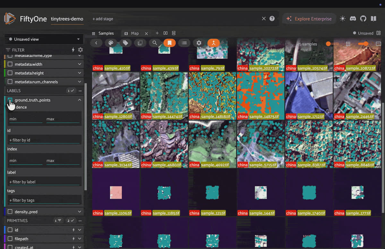Image resolution: width=385 pixels, height=249 pixels.
Task: Split panel horizontally icon
Action: (x=166, y=33)
